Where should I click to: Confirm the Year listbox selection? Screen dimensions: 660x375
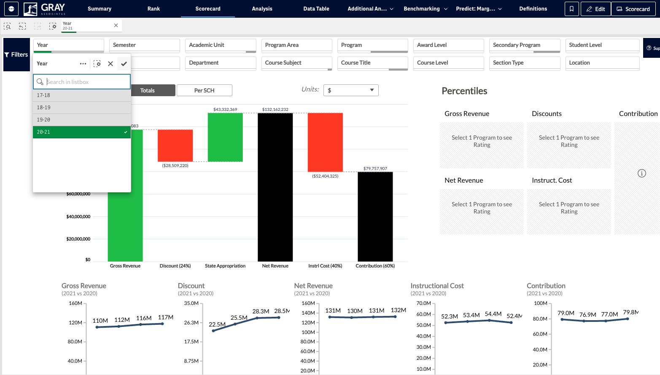pyautogui.click(x=124, y=64)
